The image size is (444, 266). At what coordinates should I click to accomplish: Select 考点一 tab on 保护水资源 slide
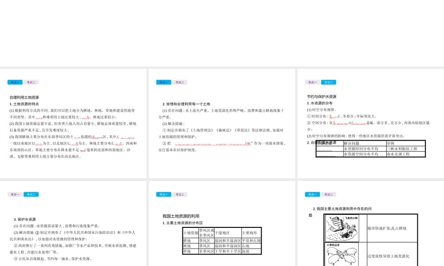15,195
